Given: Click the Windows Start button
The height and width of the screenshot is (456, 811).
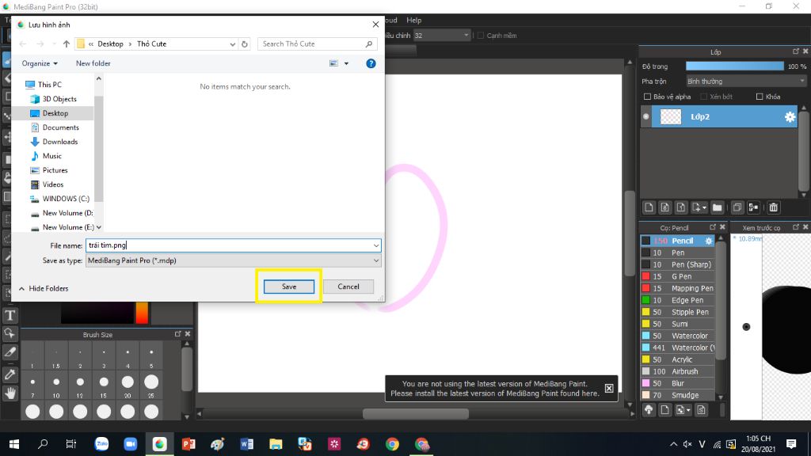Looking at the screenshot, I should point(14,443).
